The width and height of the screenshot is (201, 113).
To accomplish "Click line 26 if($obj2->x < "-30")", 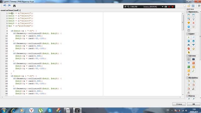I will pyautogui.click(x=24, y=76).
